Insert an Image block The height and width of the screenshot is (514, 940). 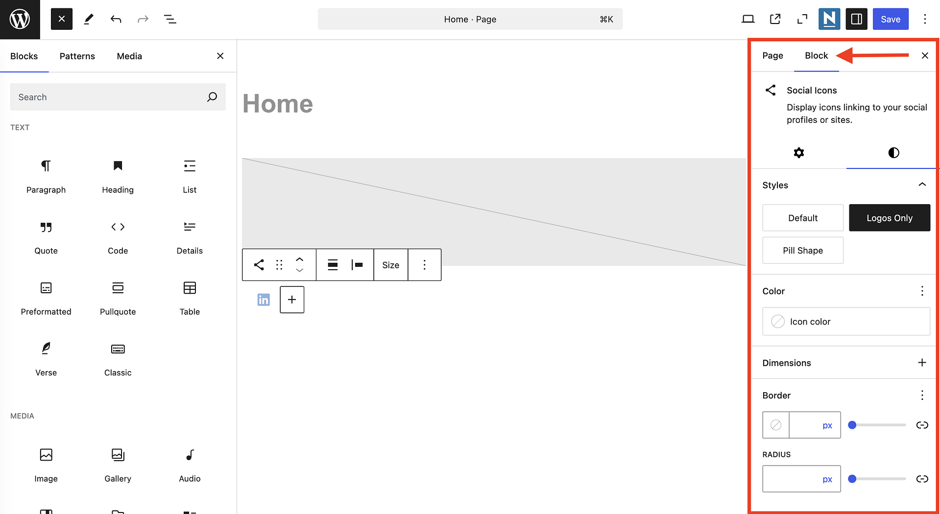(x=46, y=466)
